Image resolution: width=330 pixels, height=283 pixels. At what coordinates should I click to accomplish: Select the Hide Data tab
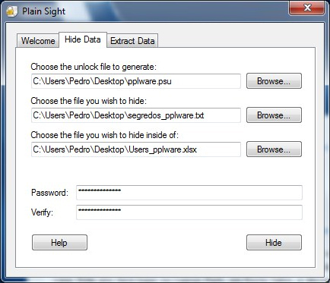(83, 39)
